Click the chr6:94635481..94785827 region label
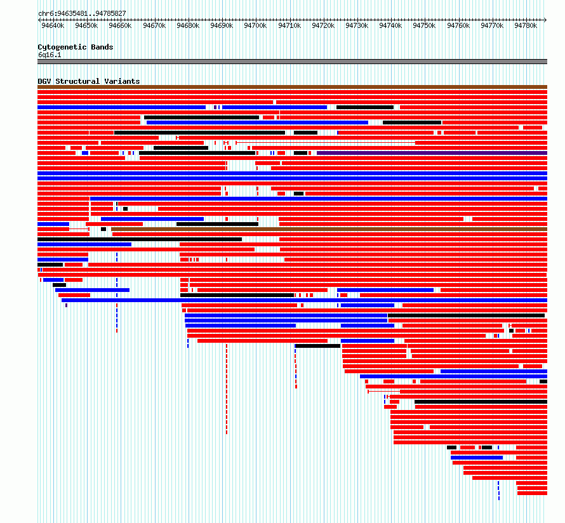Viewport: 565px width, 523px height. (x=82, y=13)
